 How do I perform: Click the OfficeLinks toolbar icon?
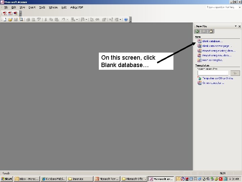(x=73, y=20)
